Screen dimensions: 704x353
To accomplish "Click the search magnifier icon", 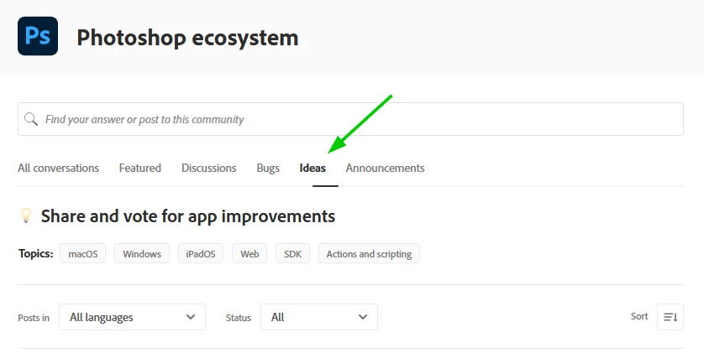I will [x=31, y=119].
